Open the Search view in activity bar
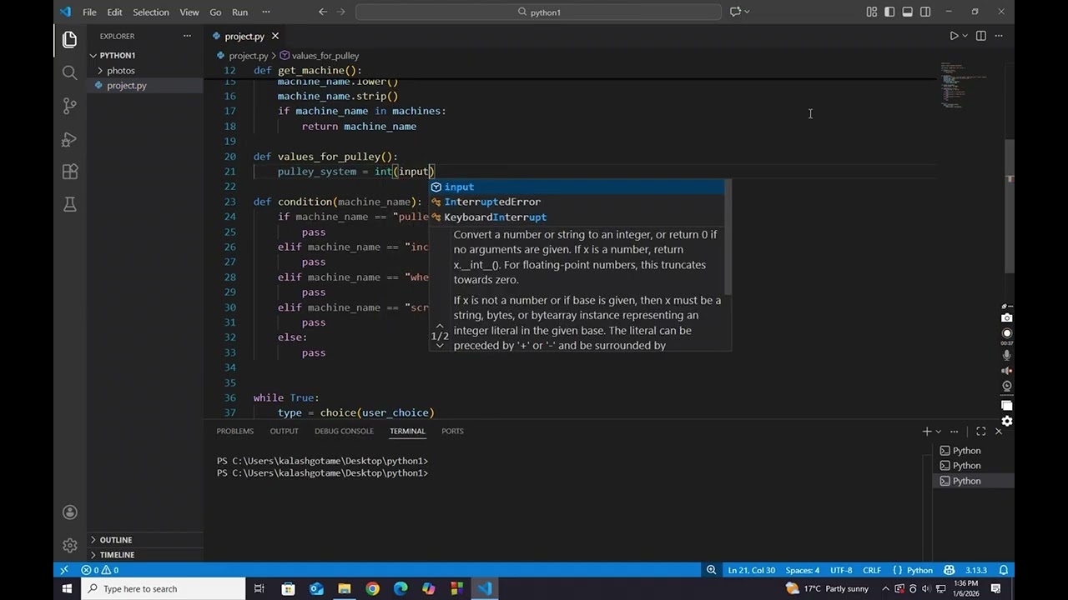1068x600 pixels. coord(69,72)
